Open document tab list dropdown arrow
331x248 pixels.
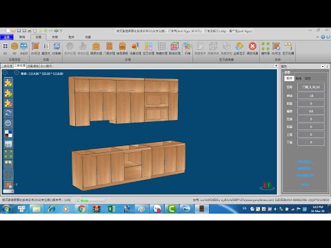[276, 65]
